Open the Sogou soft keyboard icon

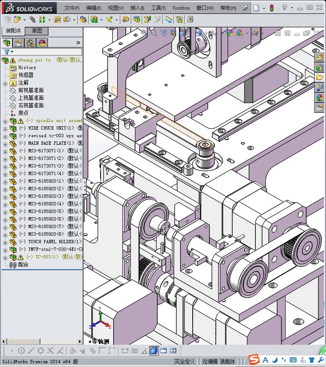click(x=293, y=360)
